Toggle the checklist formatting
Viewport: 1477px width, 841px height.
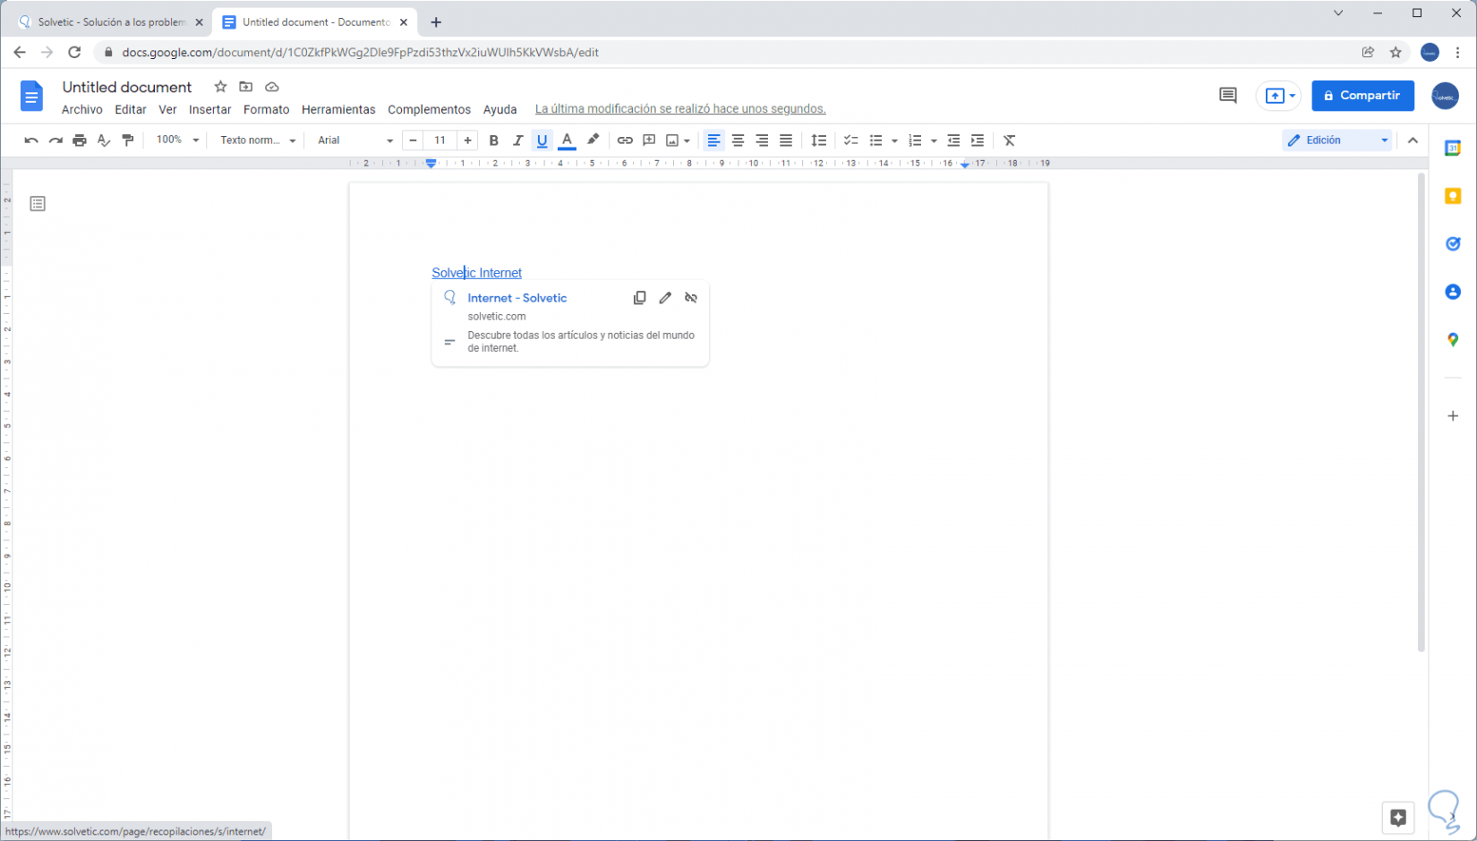point(850,140)
